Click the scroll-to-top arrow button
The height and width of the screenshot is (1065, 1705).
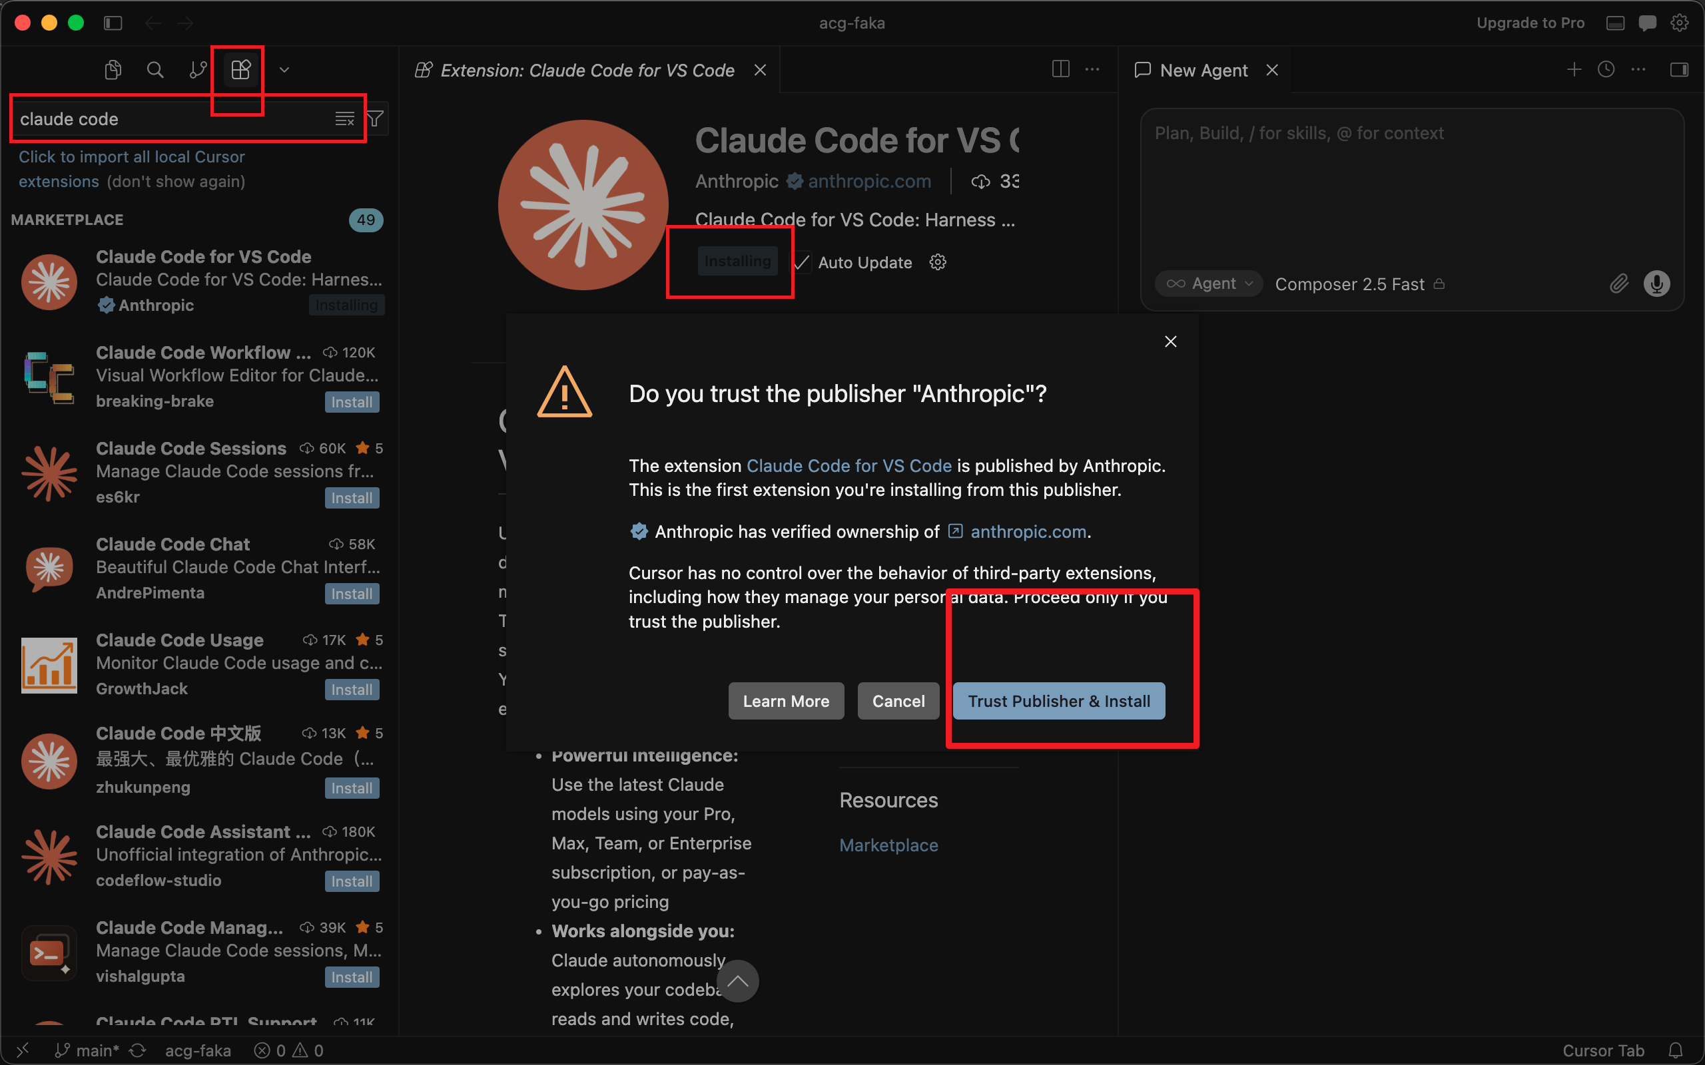pyautogui.click(x=737, y=980)
